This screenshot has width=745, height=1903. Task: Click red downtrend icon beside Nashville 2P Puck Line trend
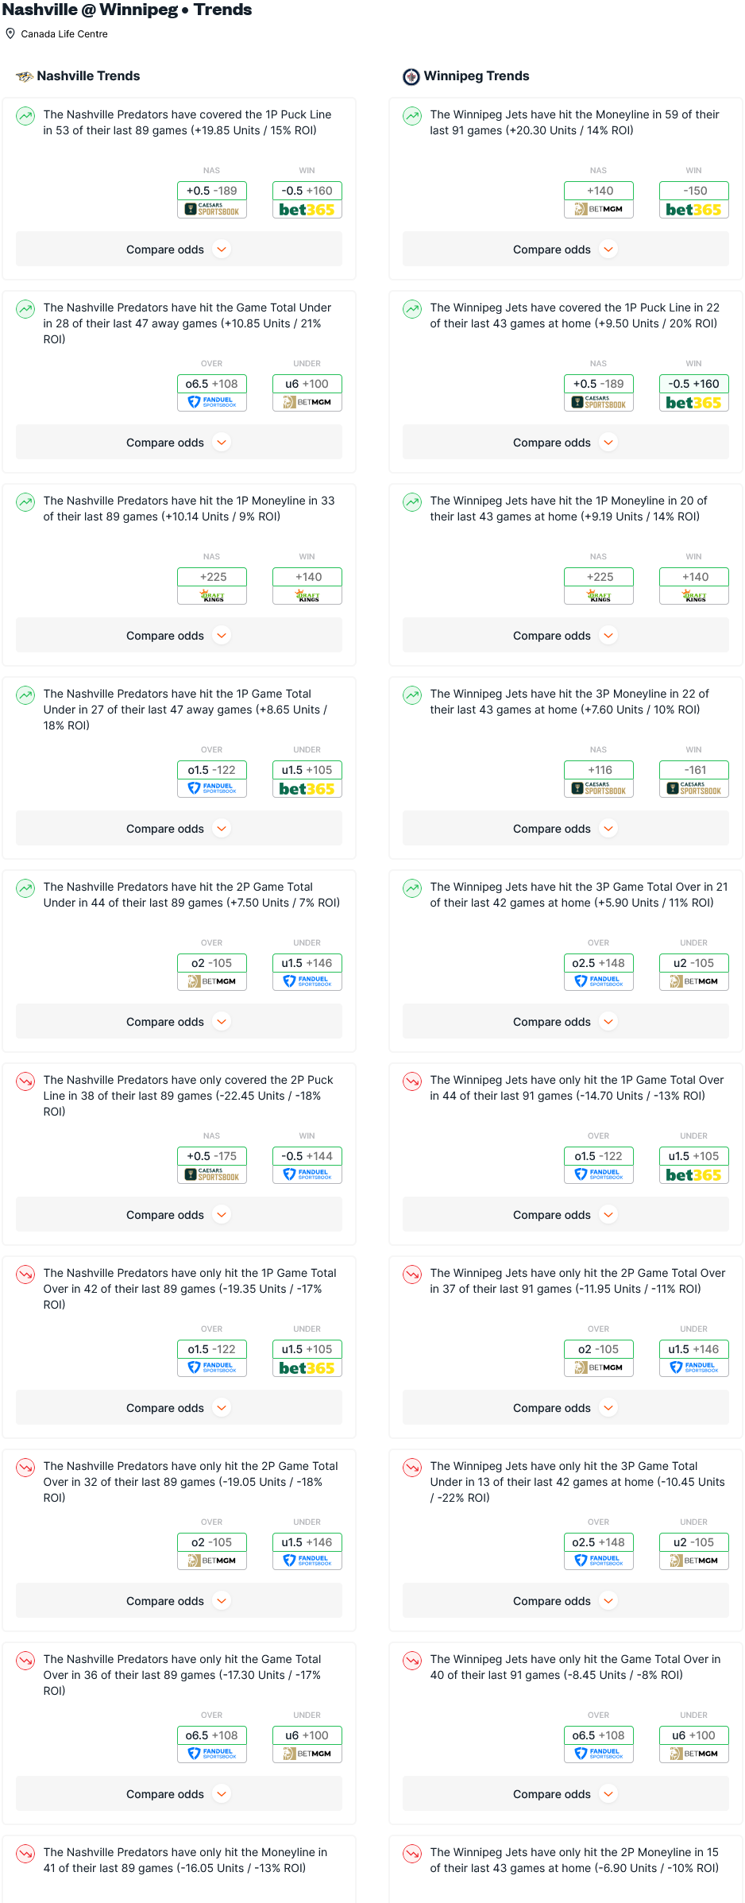point(25,1081)
